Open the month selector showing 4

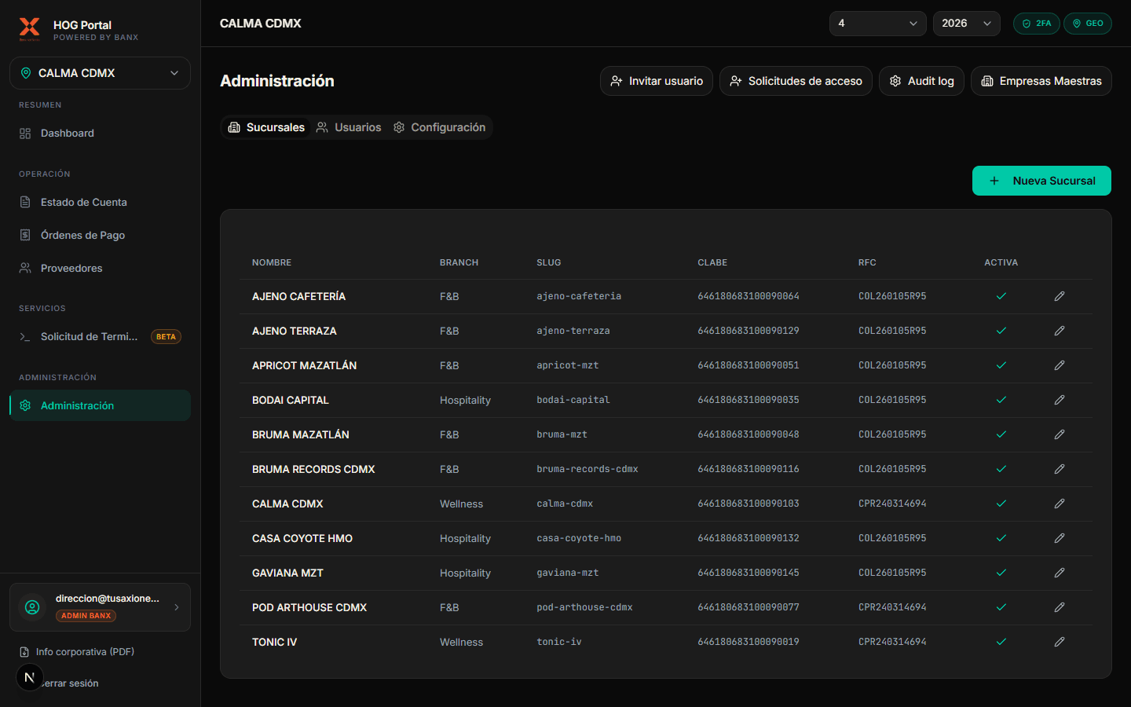click(x=877, y=24)
